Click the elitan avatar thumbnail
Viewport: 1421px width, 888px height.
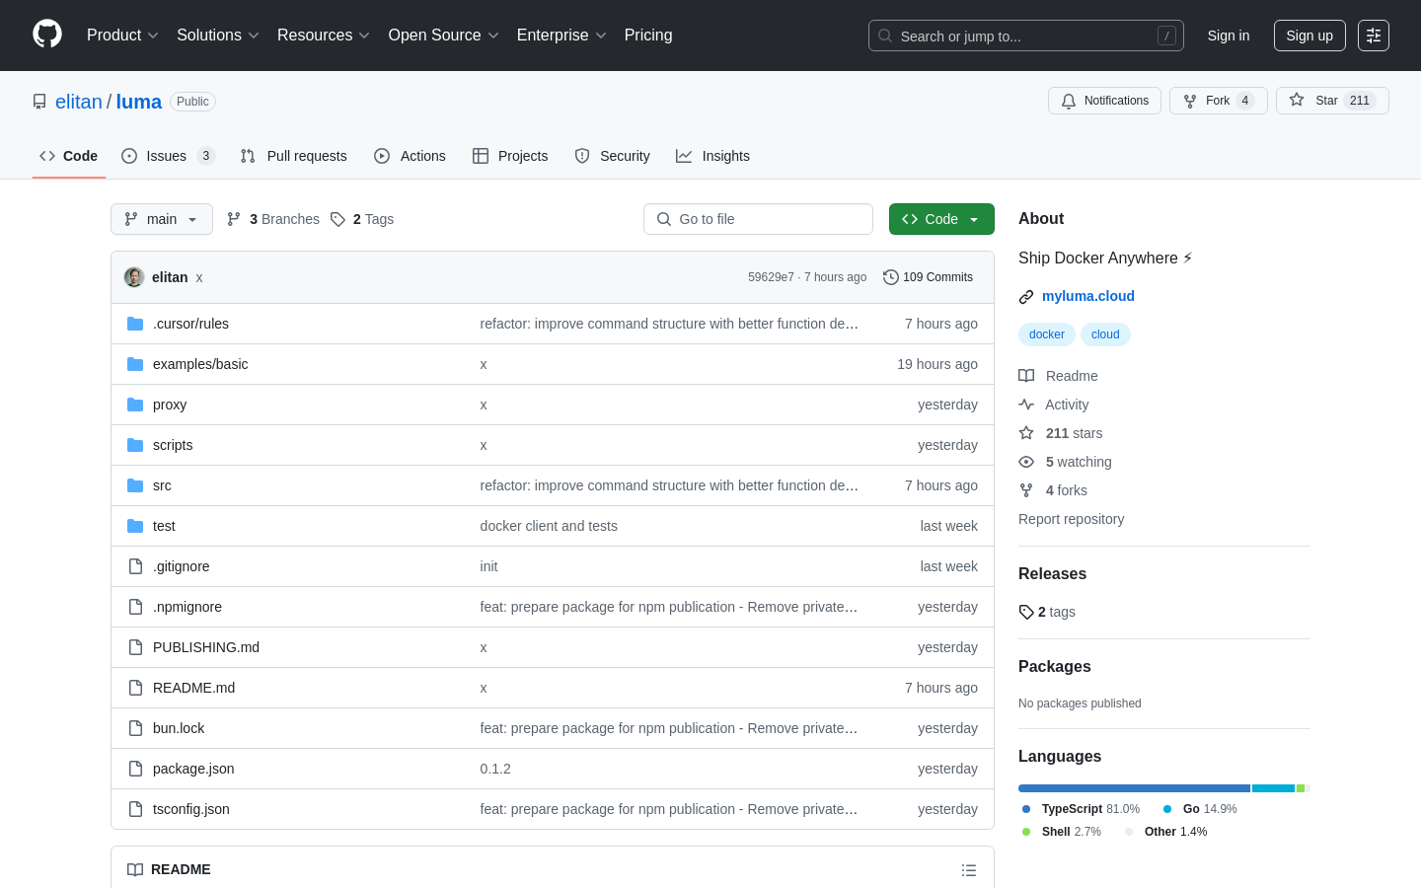point(134,277)
